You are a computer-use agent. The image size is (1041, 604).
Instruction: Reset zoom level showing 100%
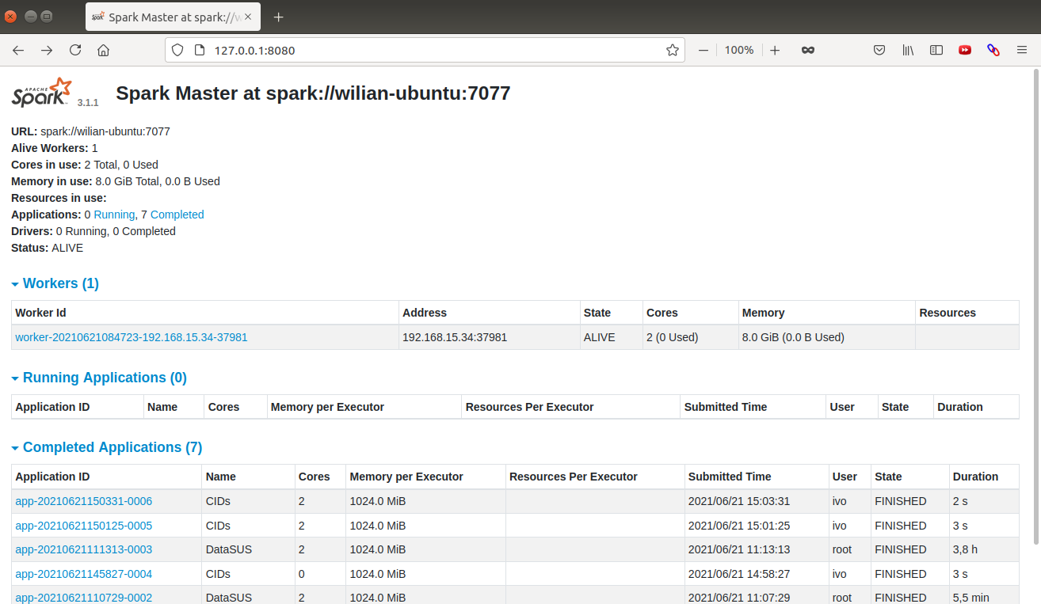pyautogui.click(x=739, y=50)
